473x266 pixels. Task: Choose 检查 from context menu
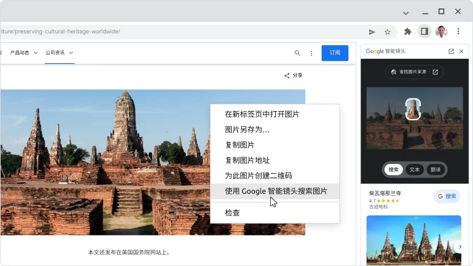(x=274, y=213)
